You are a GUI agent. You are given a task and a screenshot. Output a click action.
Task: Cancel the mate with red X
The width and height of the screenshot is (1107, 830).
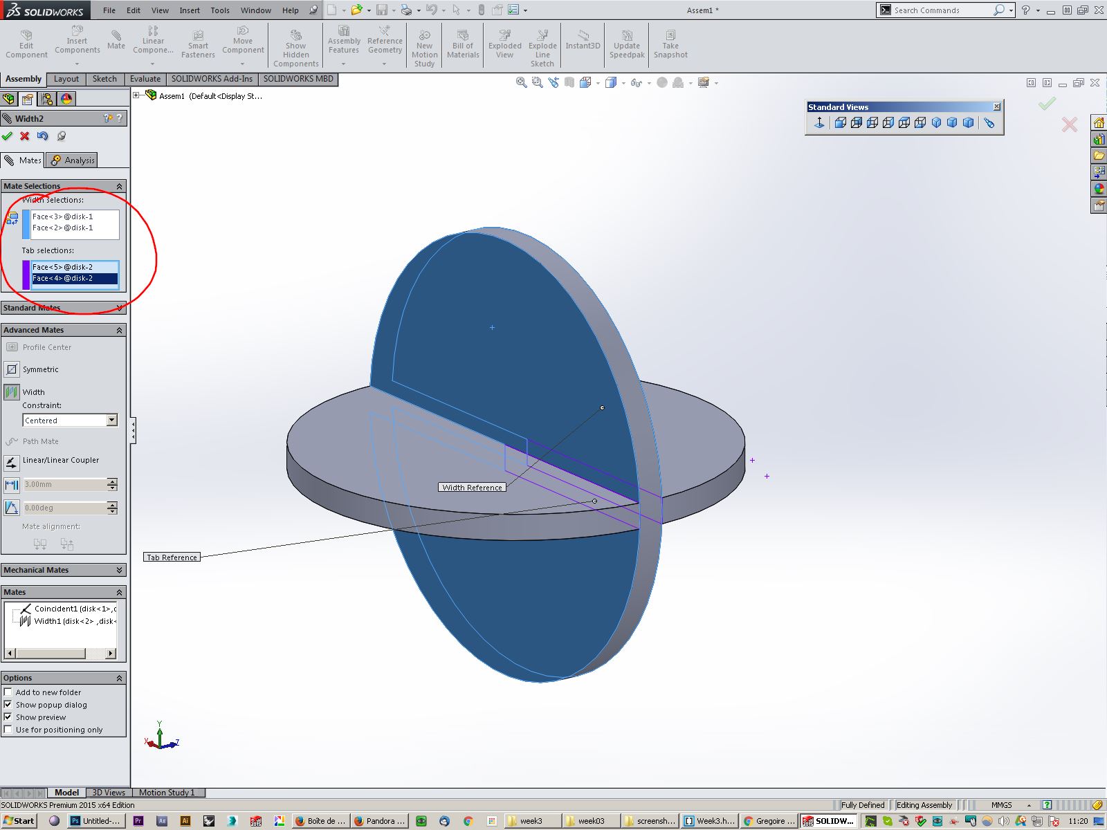pyautogui.click(x=25, y=136)
